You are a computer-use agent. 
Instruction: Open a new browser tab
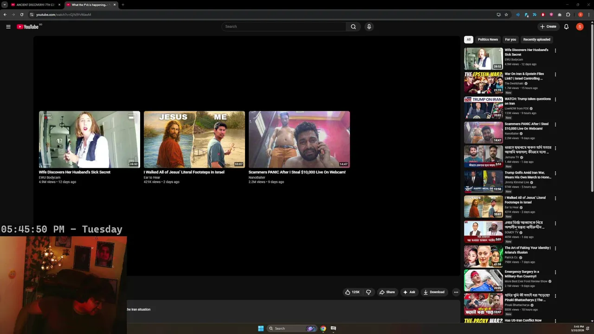[x=123, y=5]
